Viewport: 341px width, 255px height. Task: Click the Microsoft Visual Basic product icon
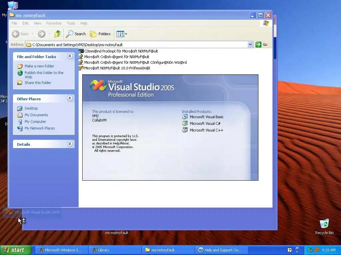185,117
